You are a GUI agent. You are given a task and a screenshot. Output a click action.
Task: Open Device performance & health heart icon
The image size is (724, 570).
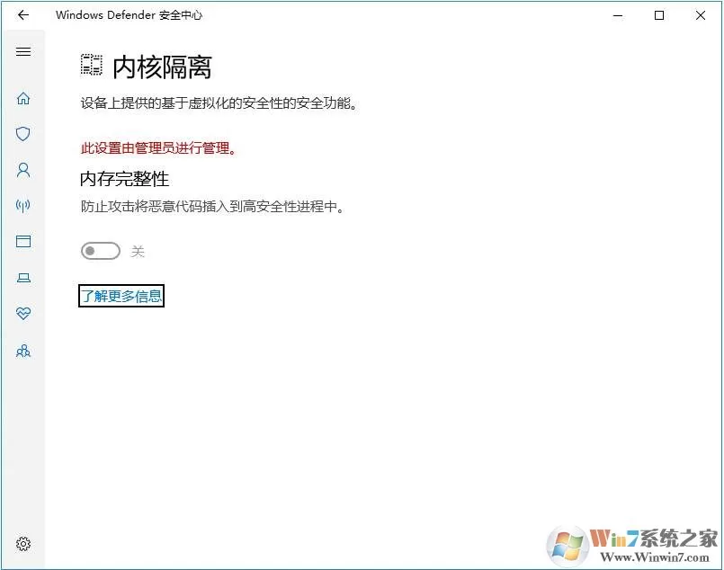pyautogui.click(x=23, y=314)
